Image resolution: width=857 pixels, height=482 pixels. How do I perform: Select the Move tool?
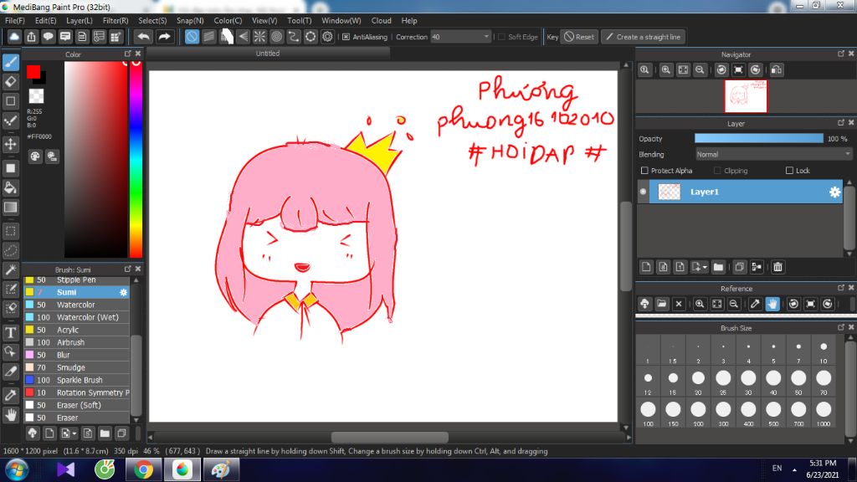11,144
